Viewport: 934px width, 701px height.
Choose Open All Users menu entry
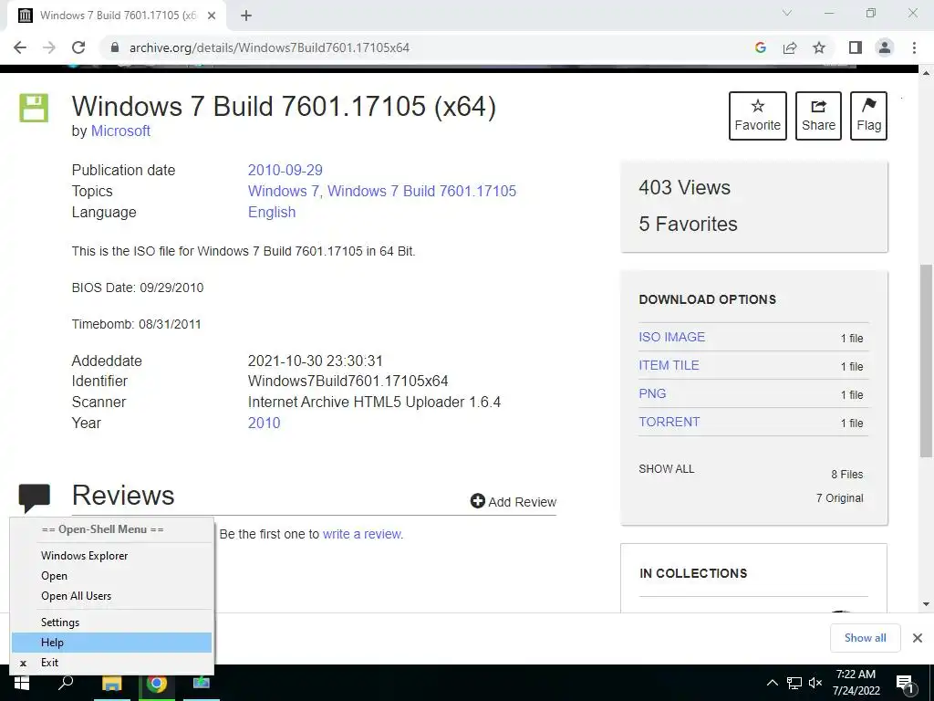click(112, 596)
